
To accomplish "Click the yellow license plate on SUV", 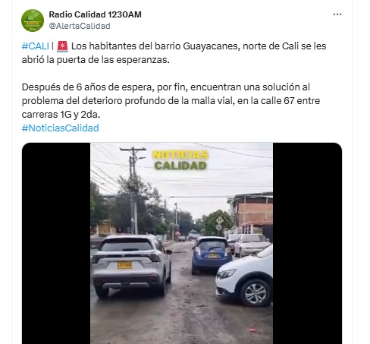I will point(124,265).
